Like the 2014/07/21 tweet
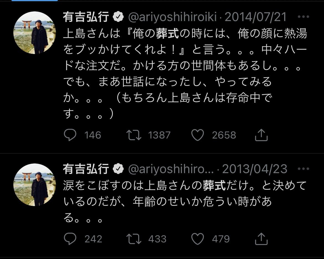 coord(198,135)
